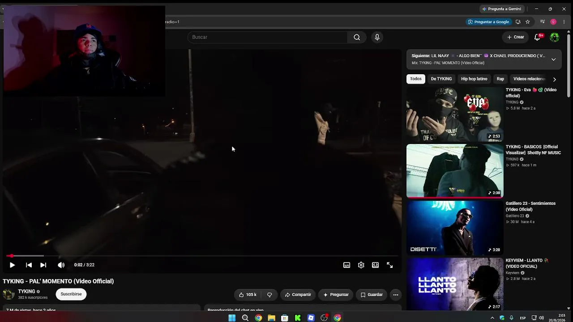Open Microsoft Store from the taskbar
Viewport: 573px width, 322px height.
[x=284, y=318]
